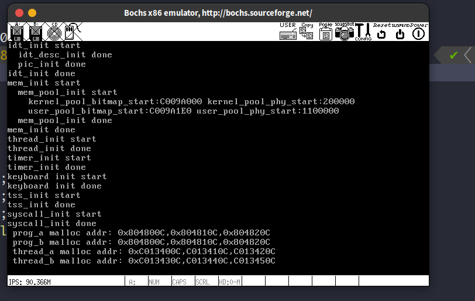Take a snapshot with the camera icon
The image size is (475, 301).
pos(345,31)
